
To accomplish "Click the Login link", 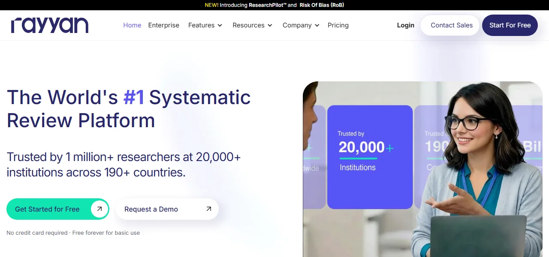I will pyautogui.click(x=406, y=25).
